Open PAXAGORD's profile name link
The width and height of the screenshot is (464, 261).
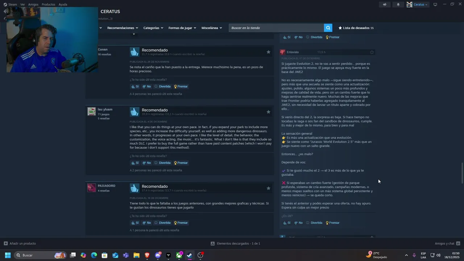pyautogui.click(x=107, y=186)
